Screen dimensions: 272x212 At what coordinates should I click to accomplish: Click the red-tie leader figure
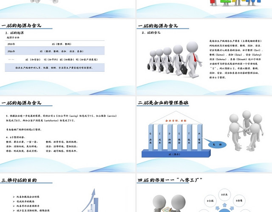[193, 60]
